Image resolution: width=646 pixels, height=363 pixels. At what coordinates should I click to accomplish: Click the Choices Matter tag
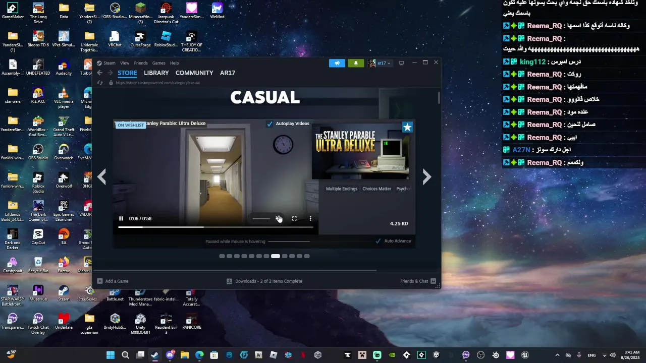(x=376, y=189)
